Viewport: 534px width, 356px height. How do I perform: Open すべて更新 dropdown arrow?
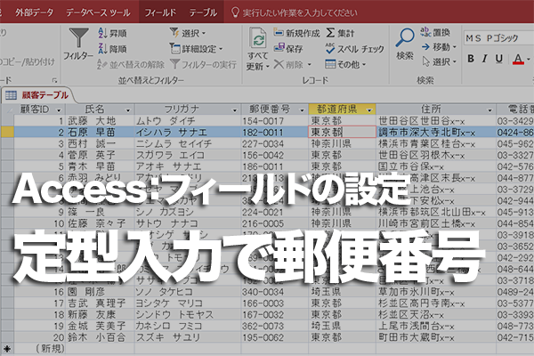point(267,66)
